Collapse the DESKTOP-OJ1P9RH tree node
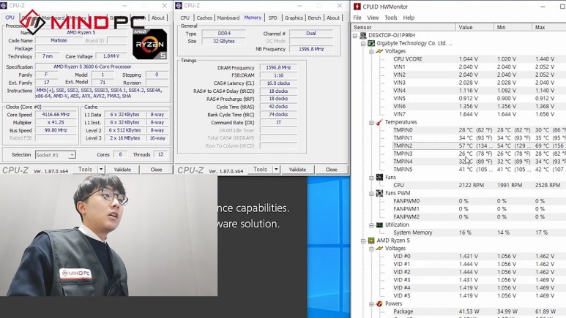Screen dimensions: 566x318 [355, 36]
